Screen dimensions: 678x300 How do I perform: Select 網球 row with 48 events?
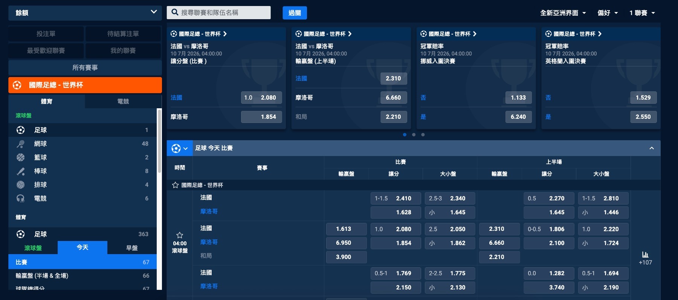tap(82, 144)
